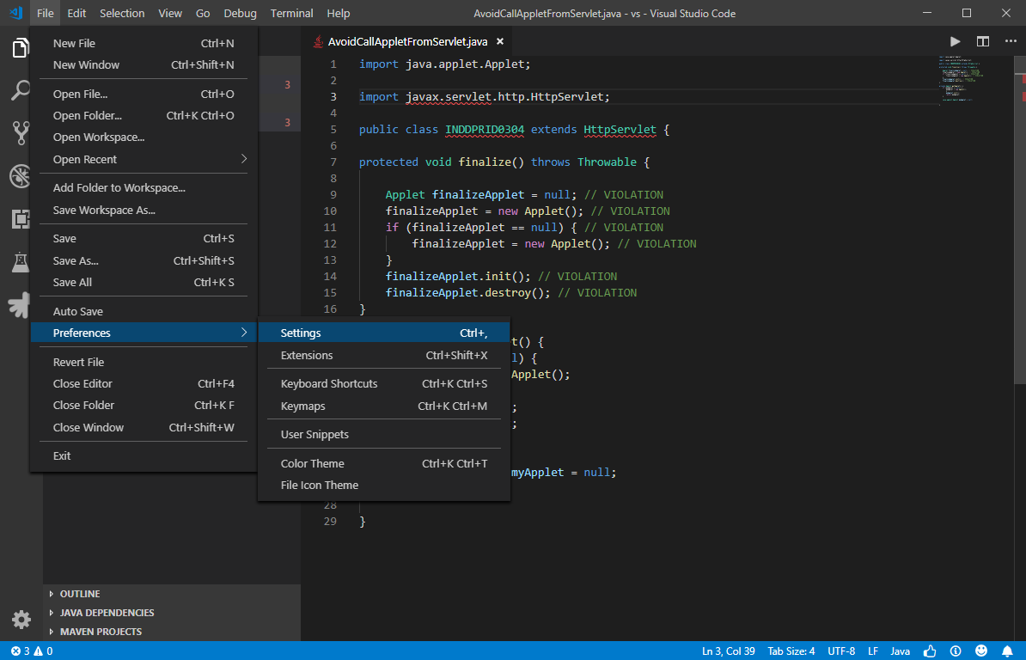
Task: Close the AvoidCallAppletFromServlet.java tab
Action: [500, 41]
